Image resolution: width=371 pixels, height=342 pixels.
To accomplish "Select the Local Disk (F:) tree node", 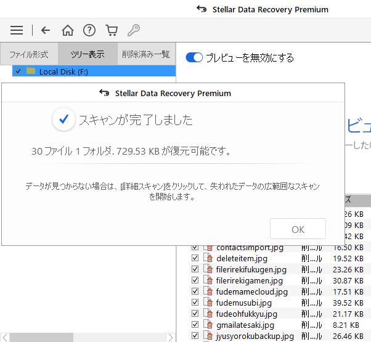I will click(63, 71).
